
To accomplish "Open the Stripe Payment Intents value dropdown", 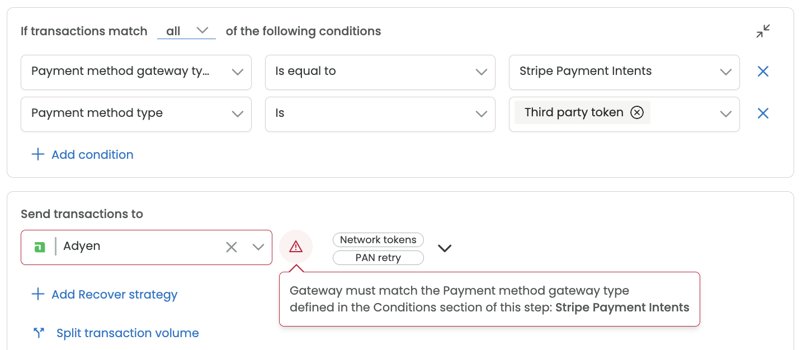I will coord(624,72).
